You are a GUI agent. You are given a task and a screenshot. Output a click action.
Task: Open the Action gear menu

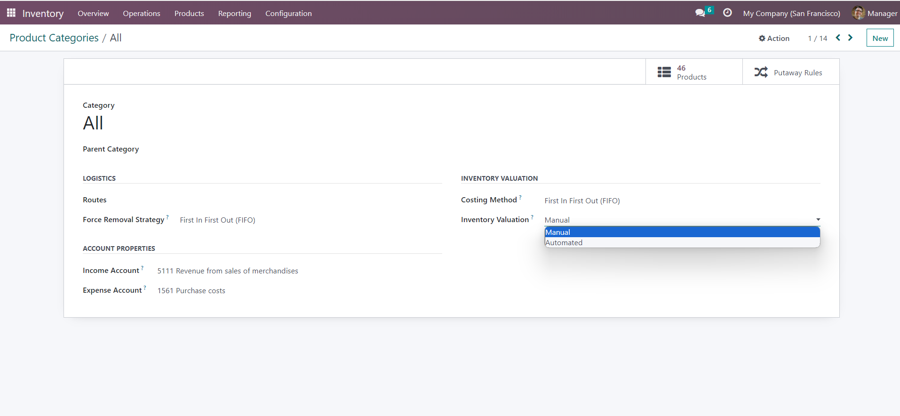tap(774, 38)
